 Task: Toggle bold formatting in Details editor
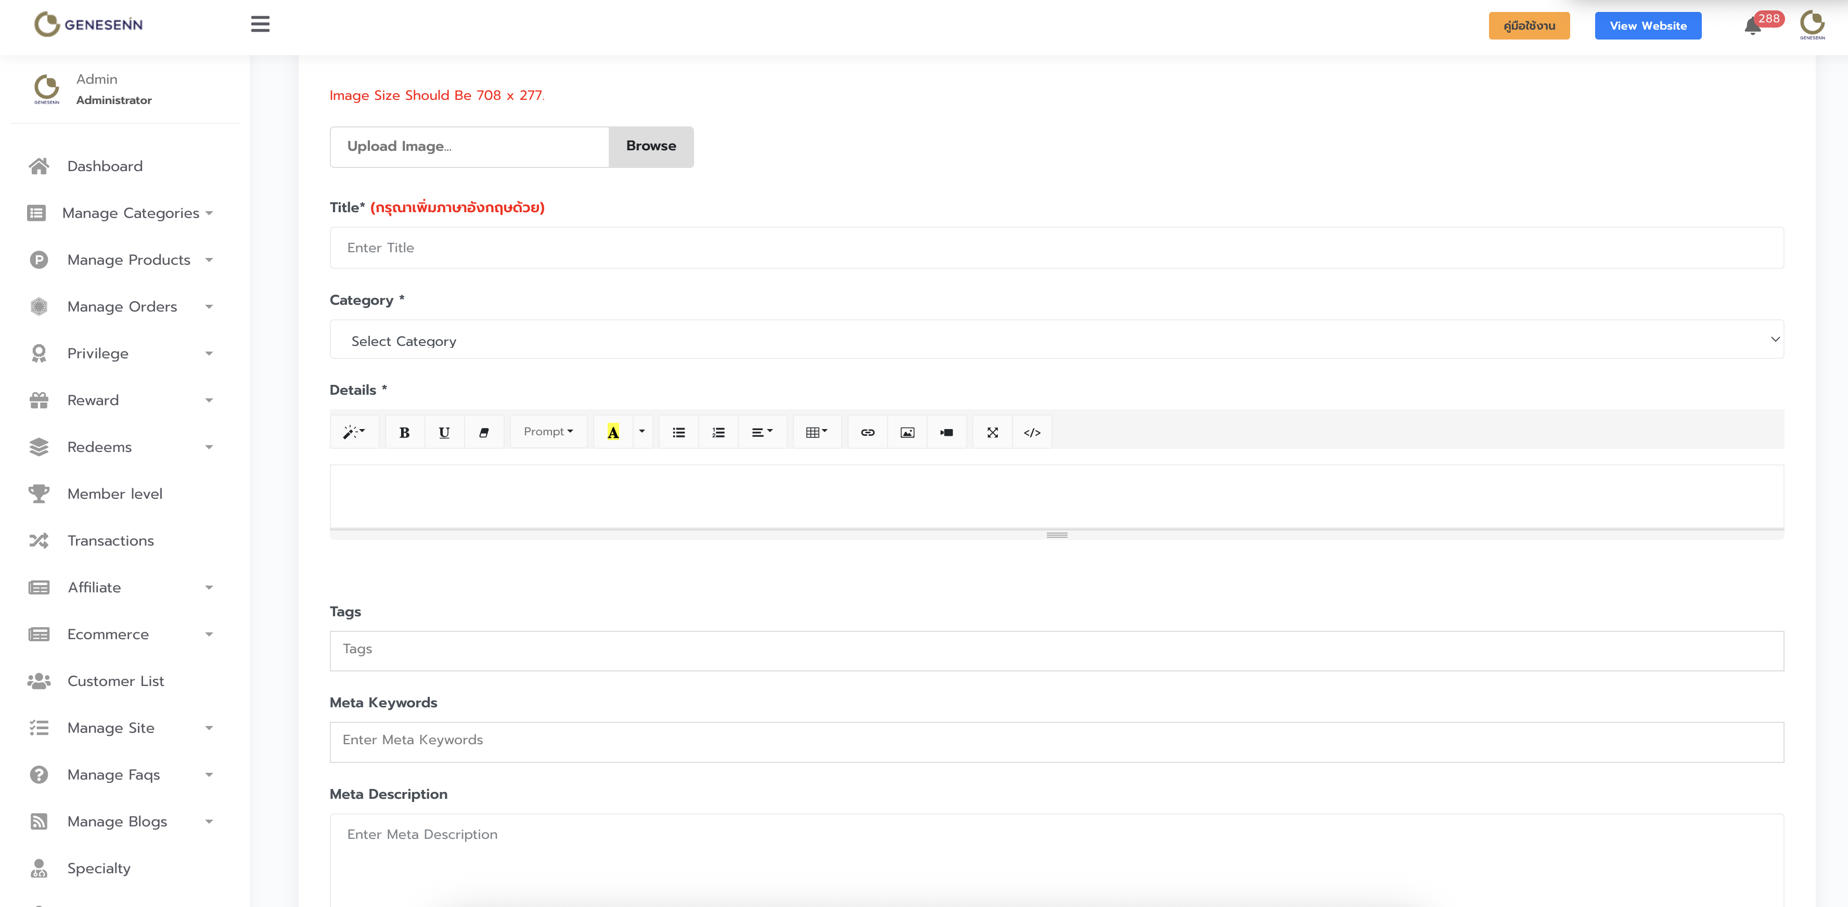(x=405, y=432)
